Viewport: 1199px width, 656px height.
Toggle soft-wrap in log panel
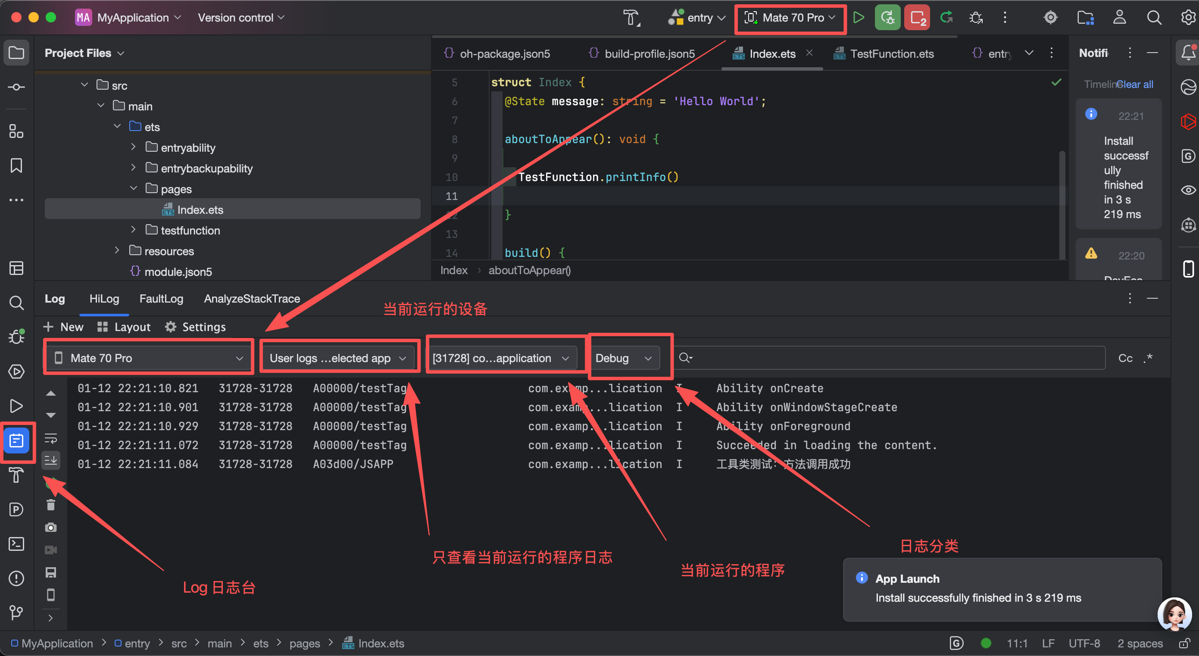click(x=51, y=438)
